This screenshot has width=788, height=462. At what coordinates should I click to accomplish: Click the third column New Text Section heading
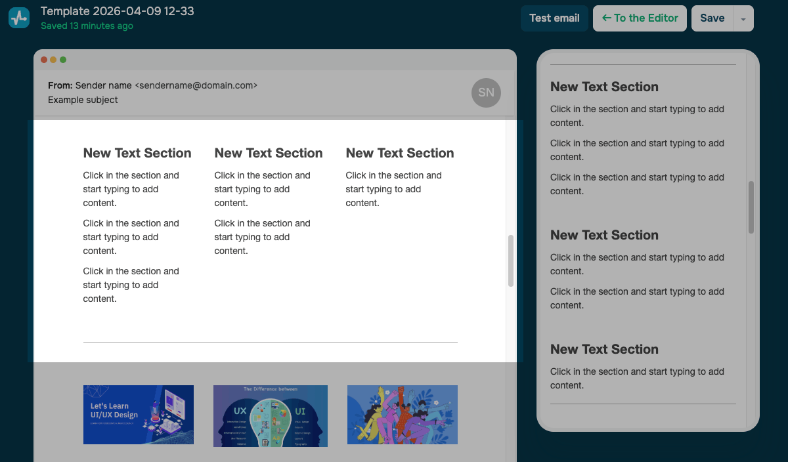coord(400,153)
